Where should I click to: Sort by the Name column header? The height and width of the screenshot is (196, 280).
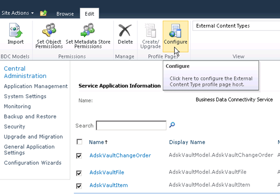click(98, 142)
